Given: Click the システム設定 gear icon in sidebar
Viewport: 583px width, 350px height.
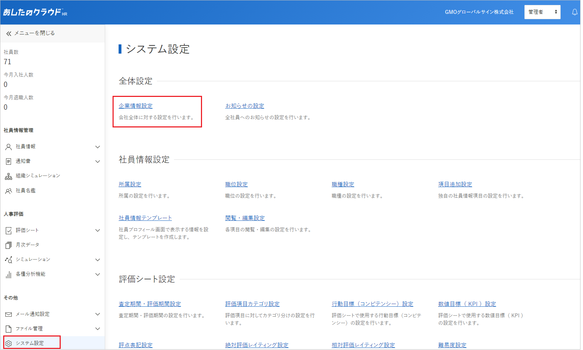Looking at the screenshot, I should 9,343.
